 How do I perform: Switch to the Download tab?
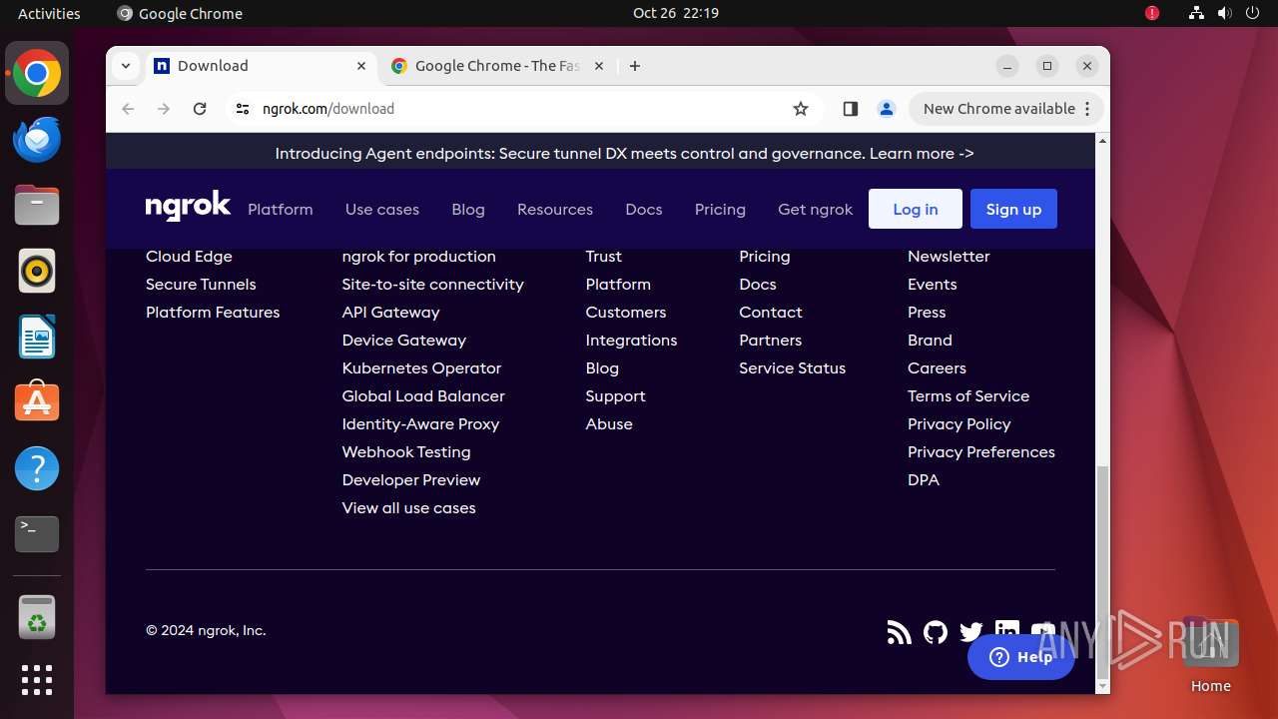coord(262,66)
